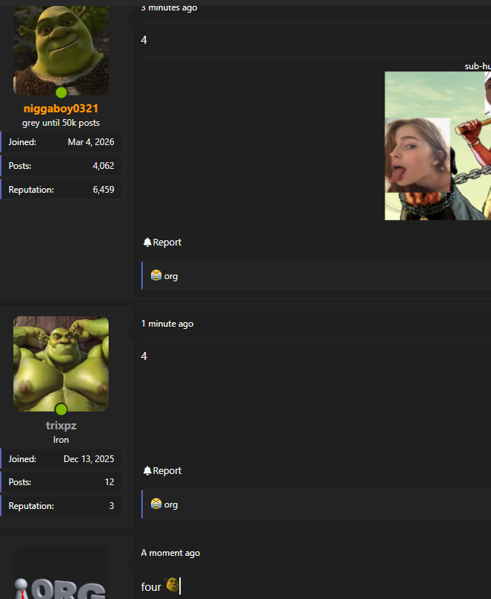Click the crying emoji reaction under the first post
The height and width of the screenshot is (599, 491).
(x=155, y=275)
